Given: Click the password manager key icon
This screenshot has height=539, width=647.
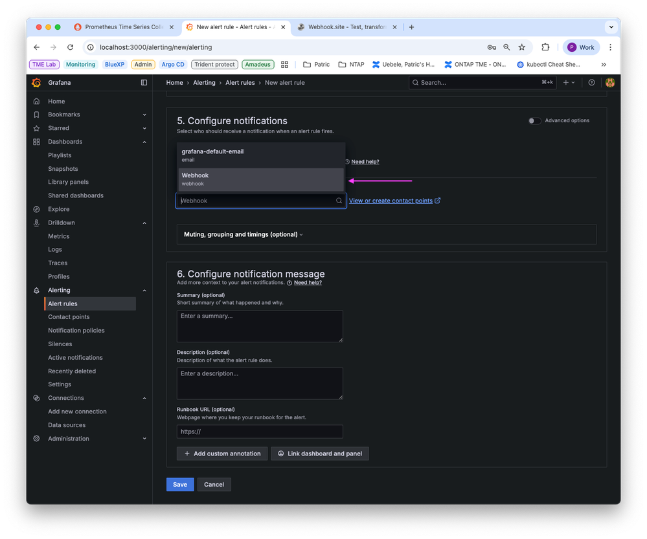Looking at the screenshot, I should [x=492, y=47].
